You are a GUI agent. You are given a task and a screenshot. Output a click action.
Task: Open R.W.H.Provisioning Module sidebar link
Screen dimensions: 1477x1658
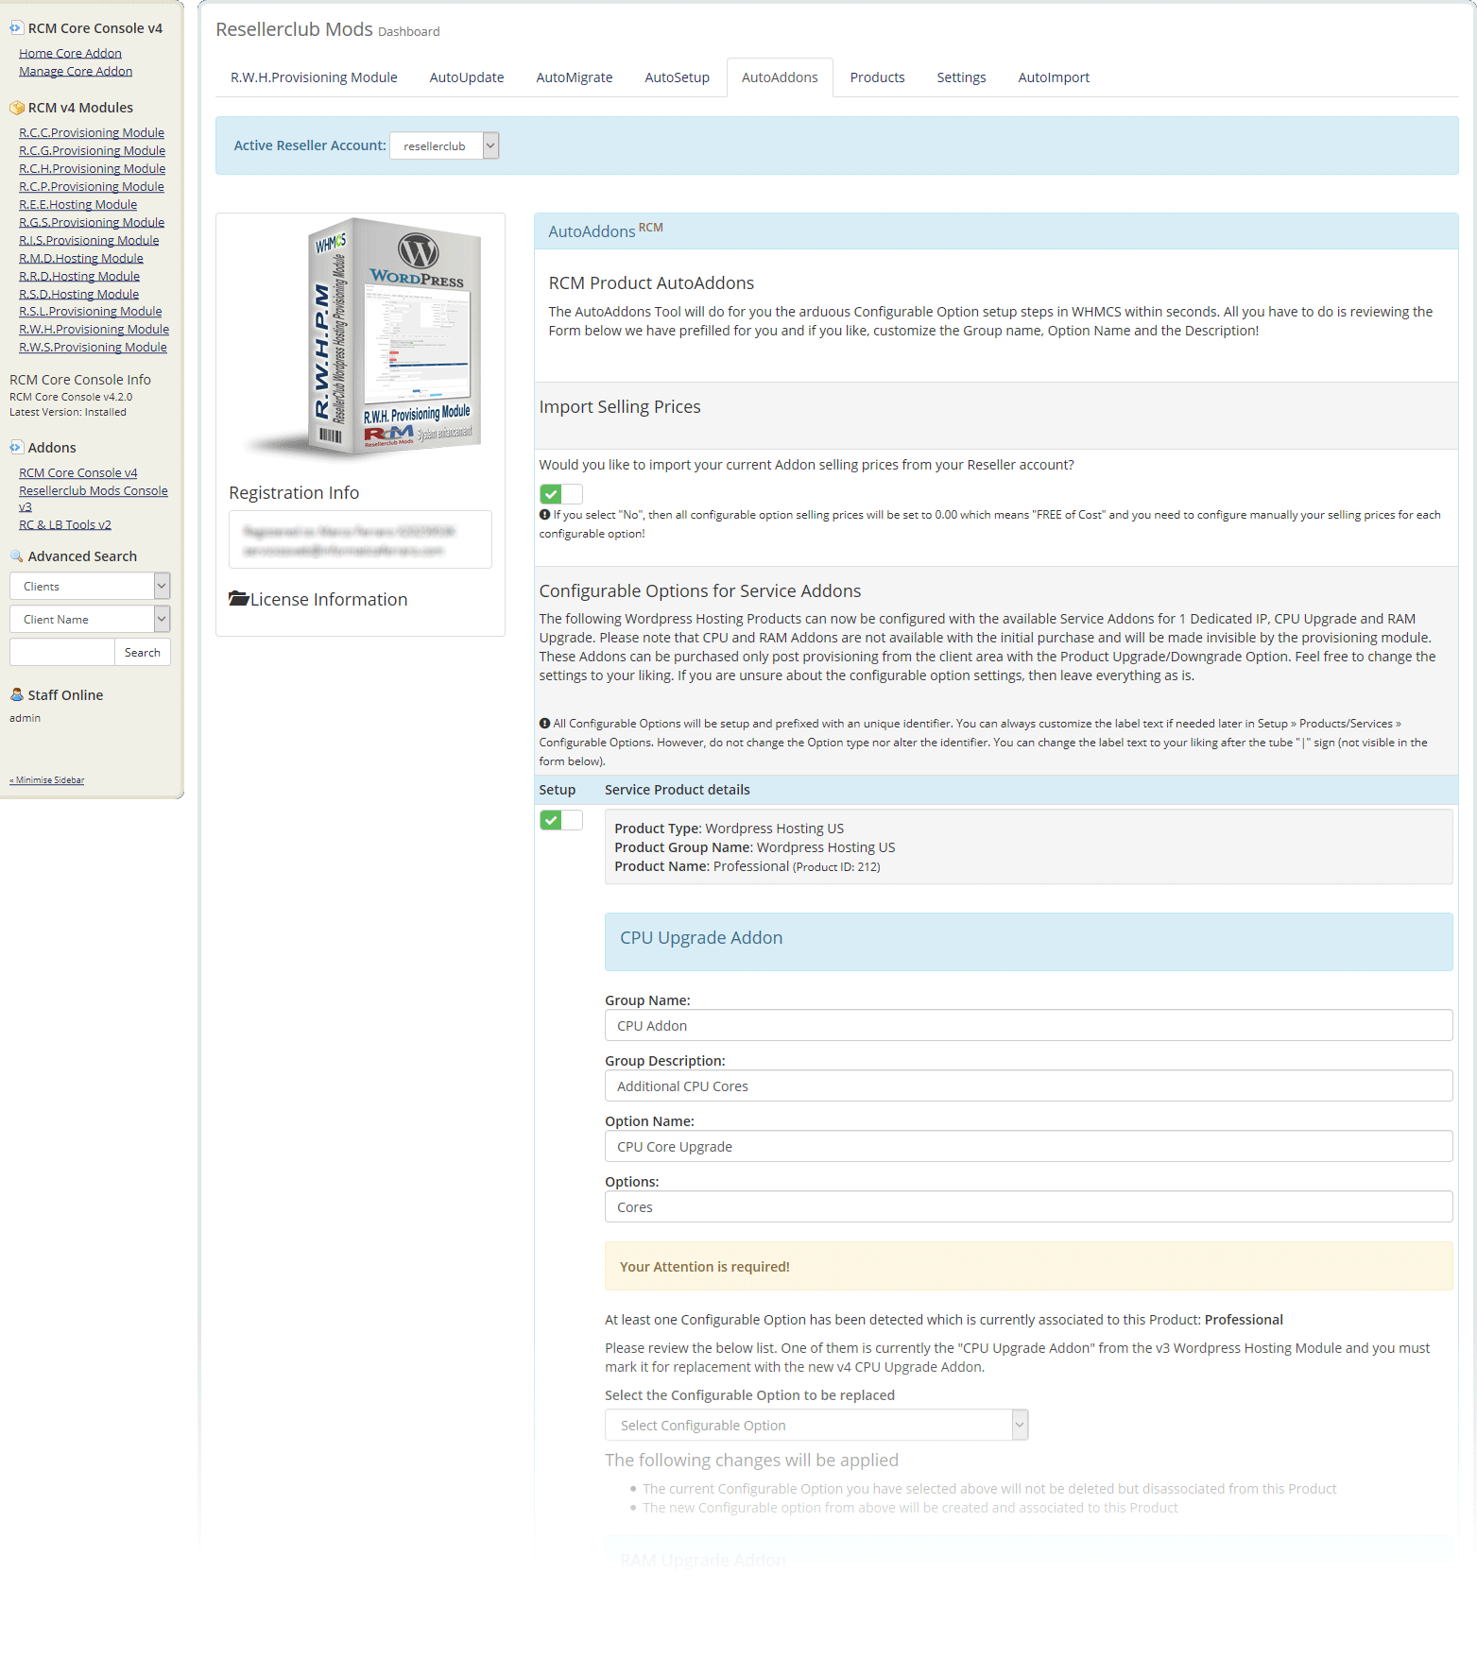pos(94,330)
